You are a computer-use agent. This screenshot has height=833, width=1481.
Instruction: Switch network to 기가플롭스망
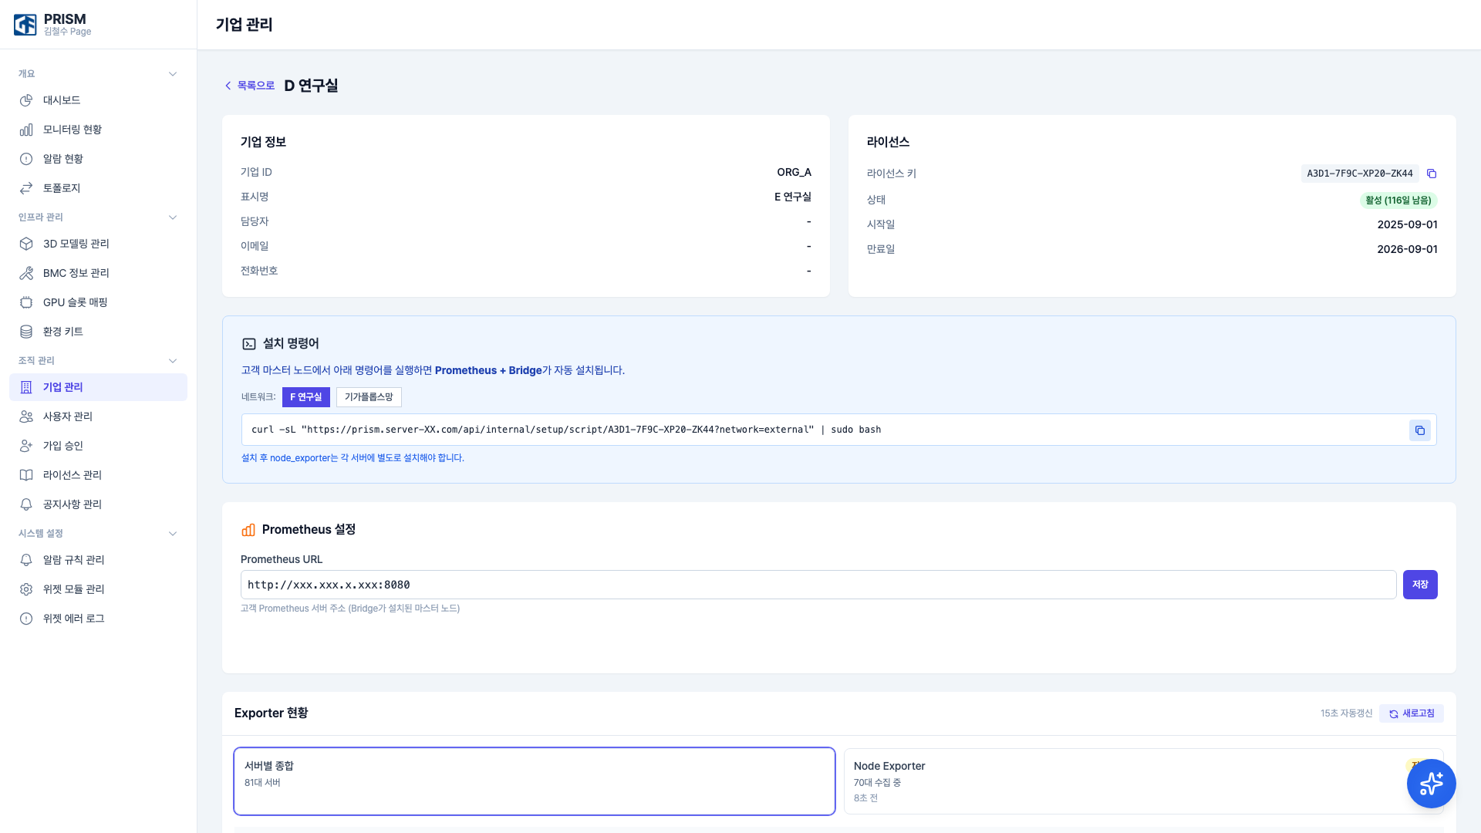369,397
